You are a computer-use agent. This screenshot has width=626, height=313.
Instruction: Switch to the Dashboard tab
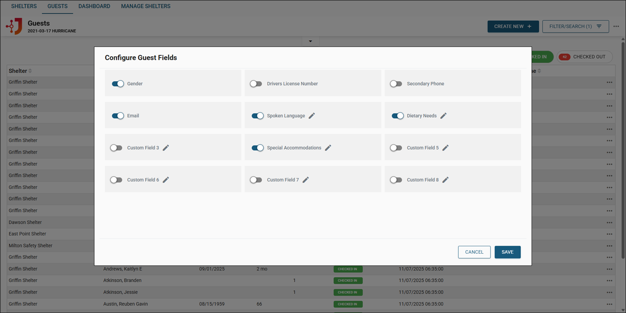point(94,6)
